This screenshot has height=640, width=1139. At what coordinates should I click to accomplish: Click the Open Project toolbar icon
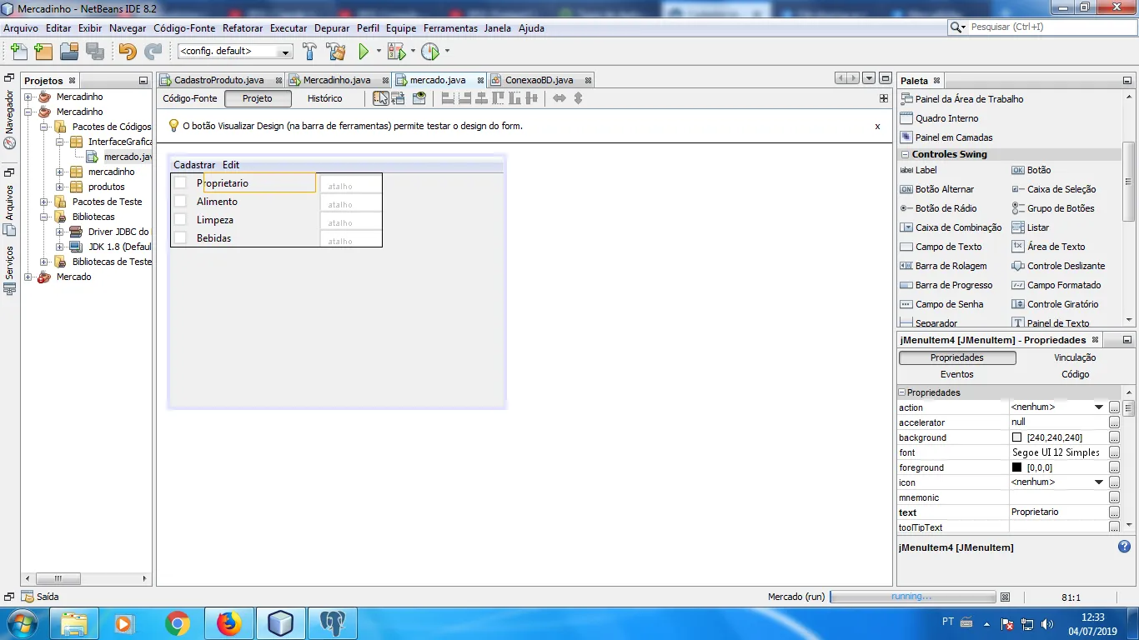(69, 51)
